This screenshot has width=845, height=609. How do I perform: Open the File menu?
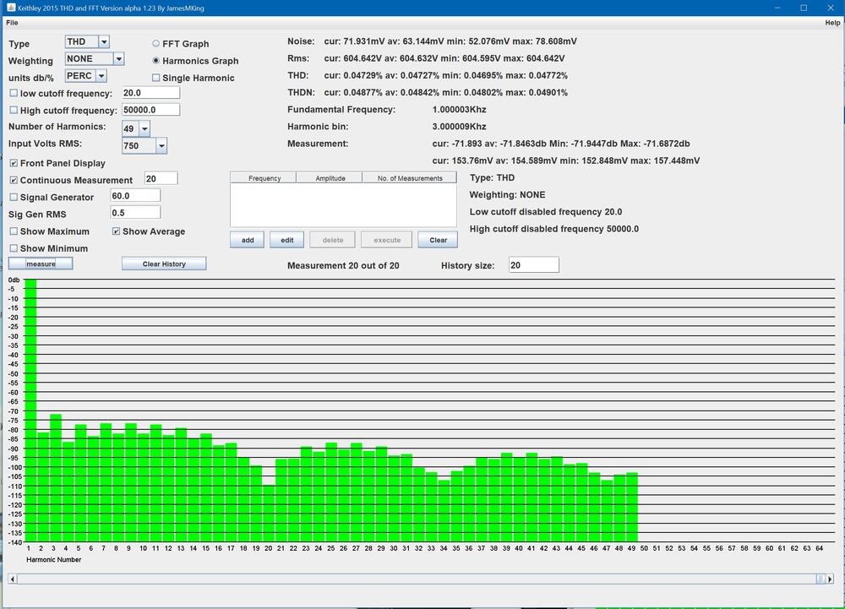pyautogui.click(x=12, y=23)
